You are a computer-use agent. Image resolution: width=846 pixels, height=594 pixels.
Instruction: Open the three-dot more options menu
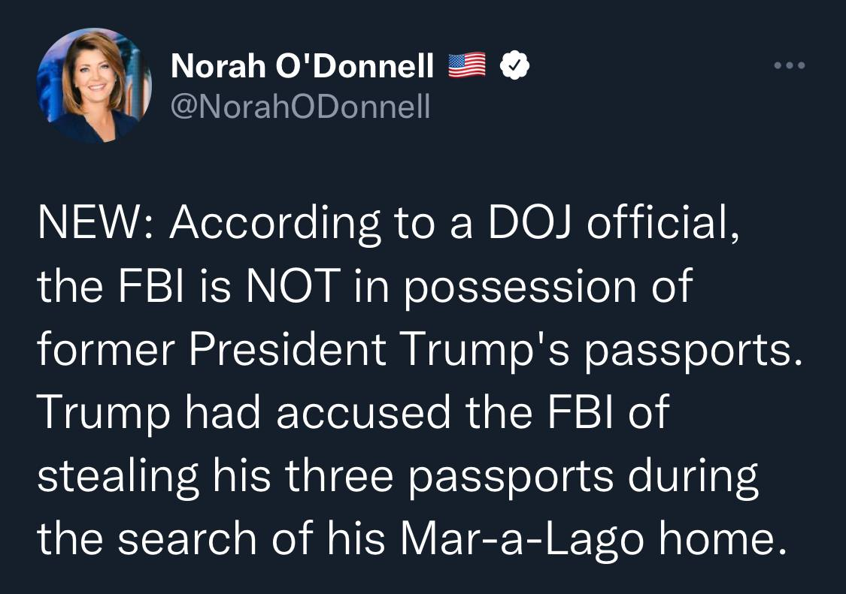coord(790,66)
